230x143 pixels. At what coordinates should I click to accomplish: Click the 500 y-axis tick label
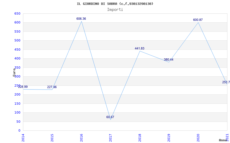pos(17,40)
